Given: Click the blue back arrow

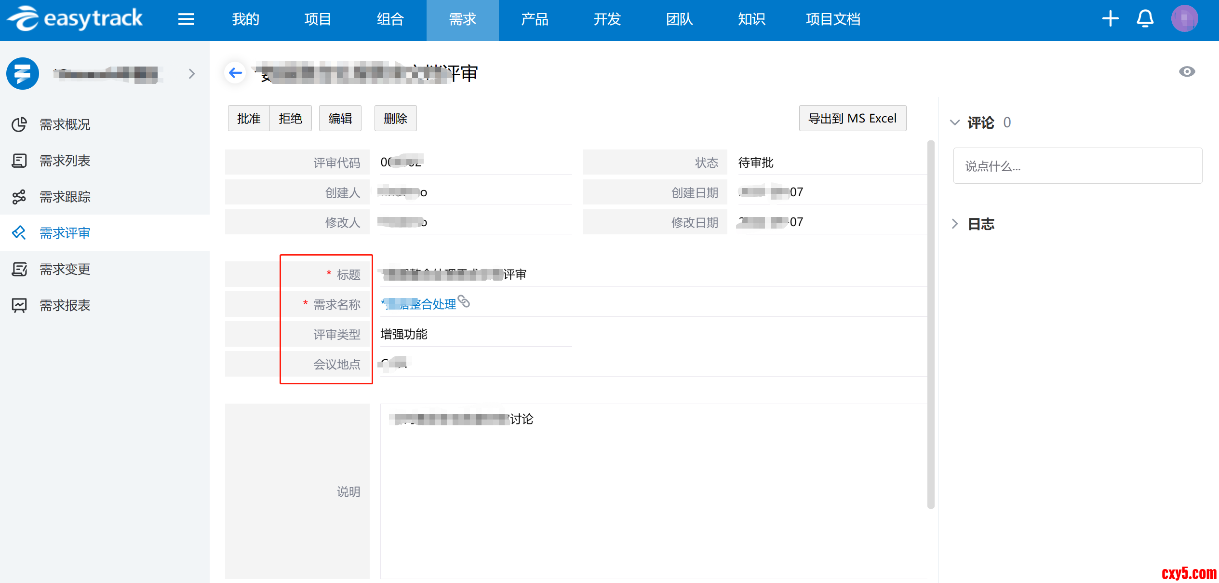Looking at the screenshot, I should (x=235, y=73).
